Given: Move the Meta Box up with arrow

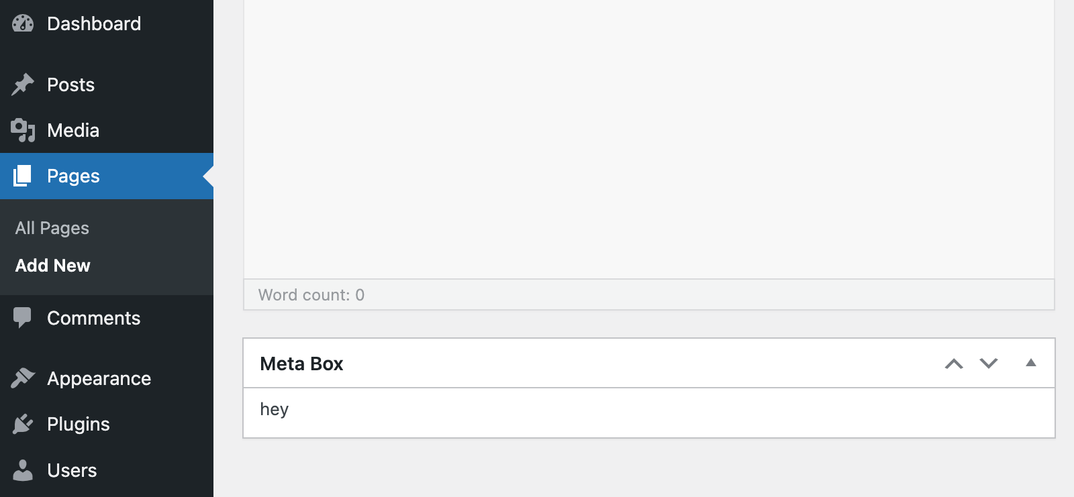Looking at the screenshot, I should [953, 363].
